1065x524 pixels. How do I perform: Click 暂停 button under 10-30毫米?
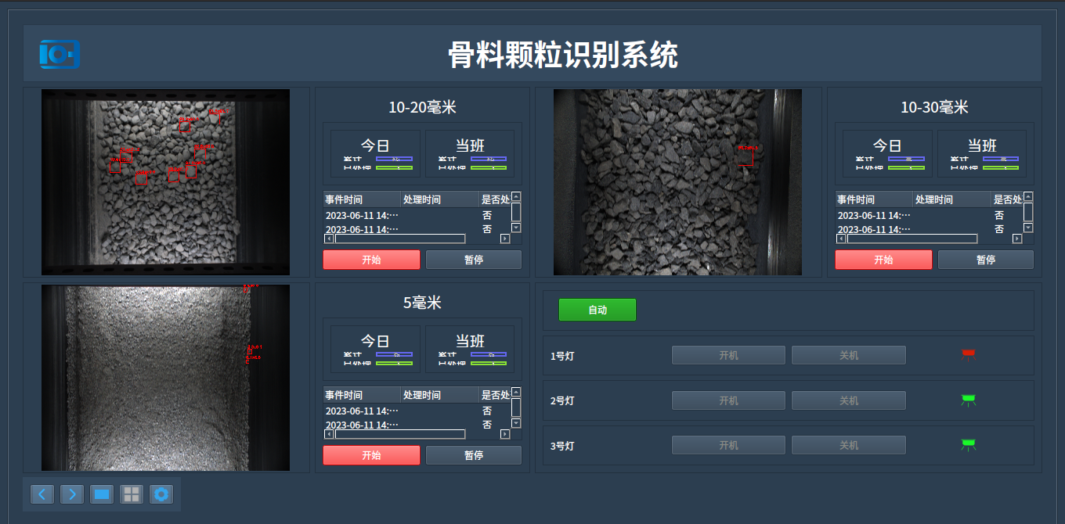pos(985,260)
